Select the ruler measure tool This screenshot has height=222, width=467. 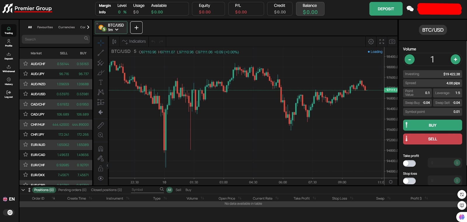pos(101,125)
